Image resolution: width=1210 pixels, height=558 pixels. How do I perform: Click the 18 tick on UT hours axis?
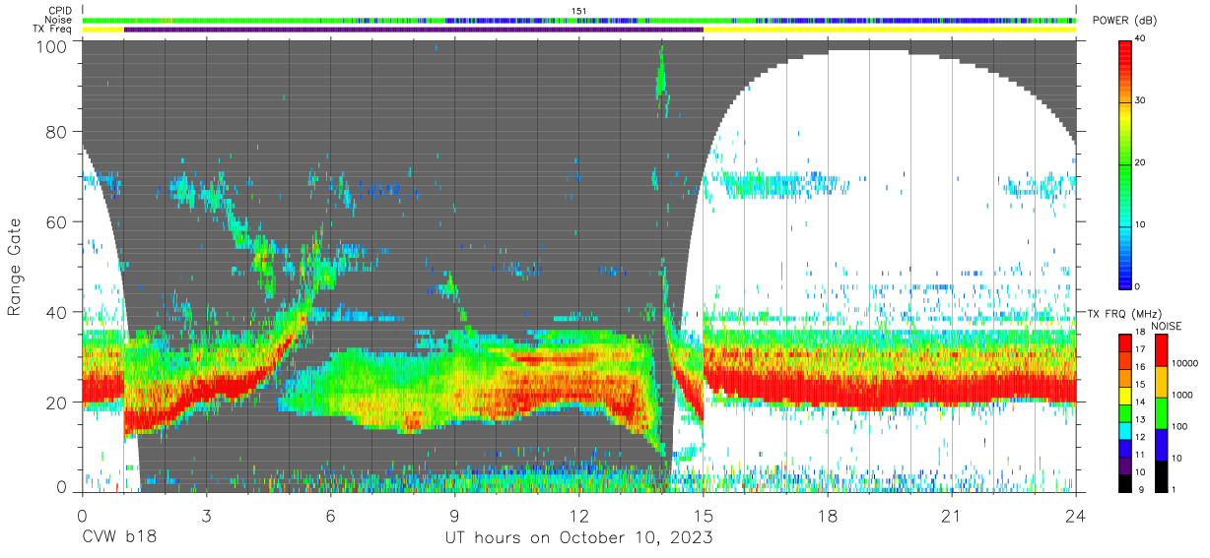[x=828, y=516]
